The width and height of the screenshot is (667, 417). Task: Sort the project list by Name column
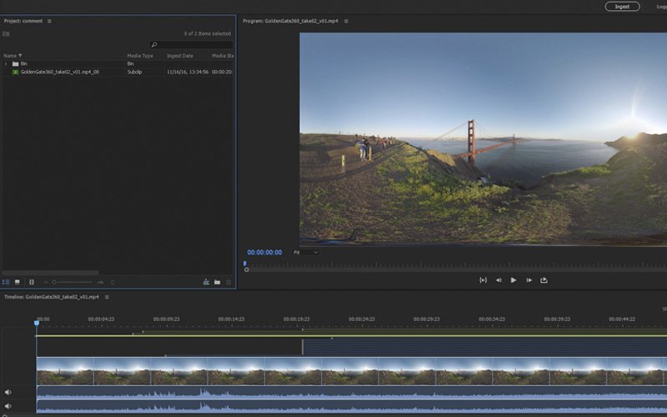10,56
